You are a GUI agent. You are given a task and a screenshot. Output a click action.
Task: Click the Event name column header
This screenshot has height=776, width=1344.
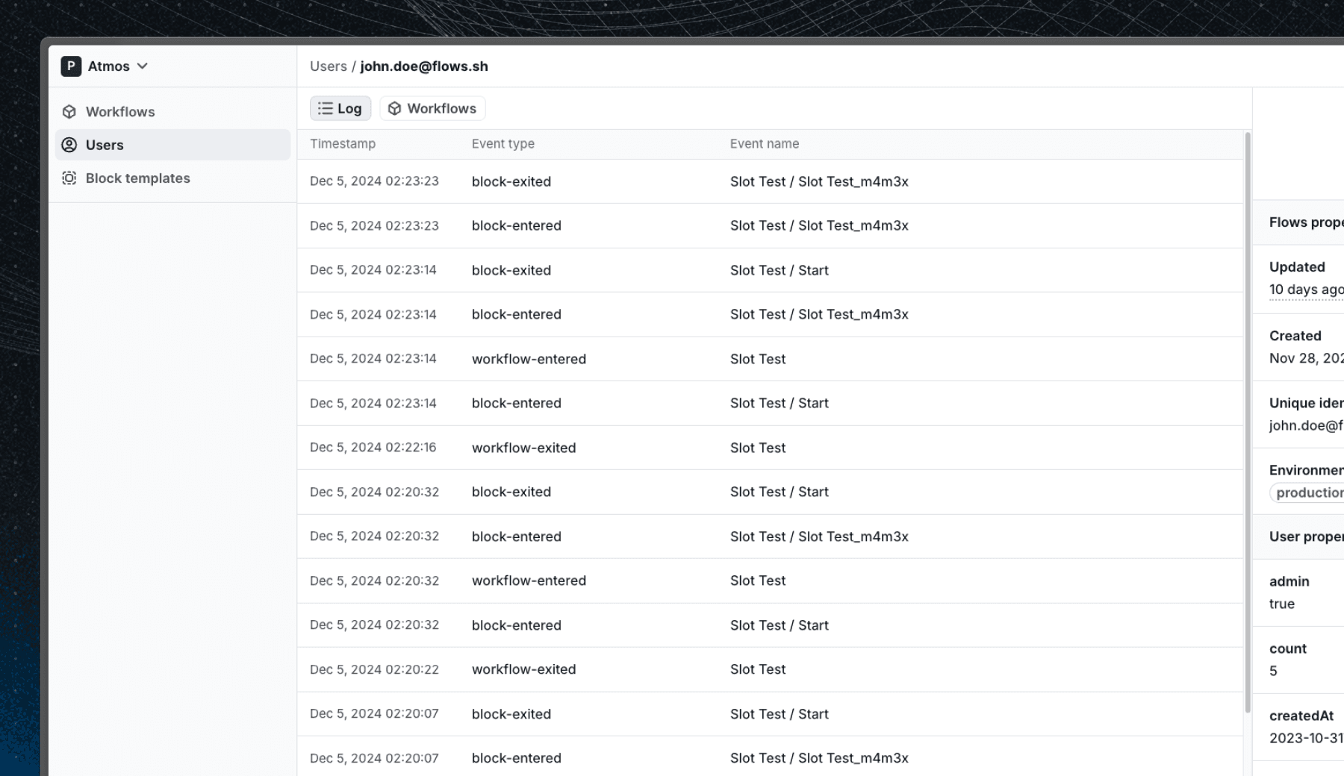pyautogui.click(x=764, y=143)
